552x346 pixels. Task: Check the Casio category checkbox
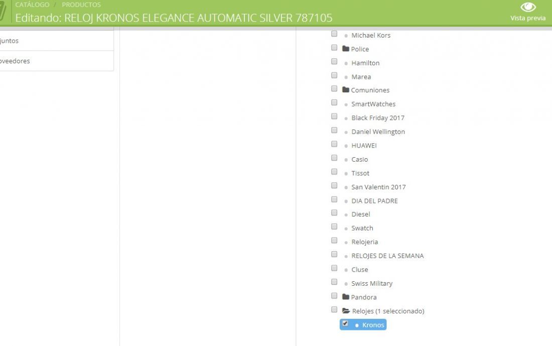pyautogui.click(x=334, y=158)
